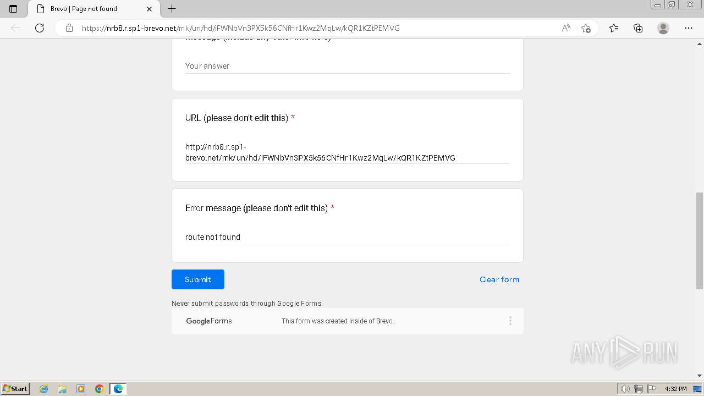
Task: Go back to the previous page
Action: (x=15, y=28)
